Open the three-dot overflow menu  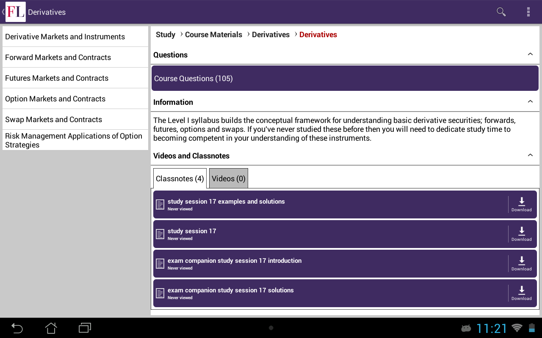point(528,12)
